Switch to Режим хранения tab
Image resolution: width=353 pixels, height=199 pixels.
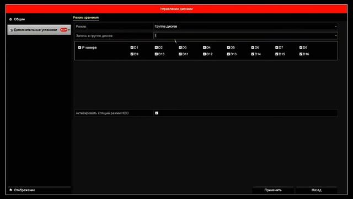pos(86,18)
